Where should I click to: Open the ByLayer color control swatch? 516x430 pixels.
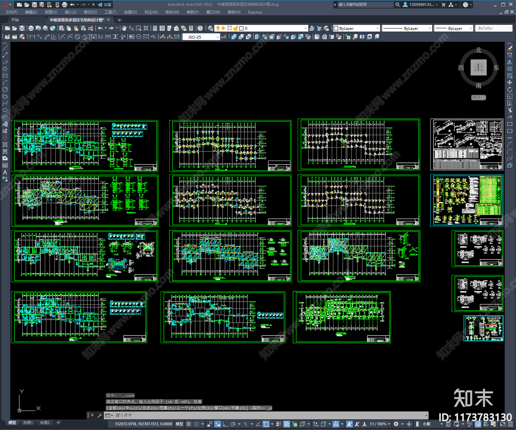coord(356,28)
